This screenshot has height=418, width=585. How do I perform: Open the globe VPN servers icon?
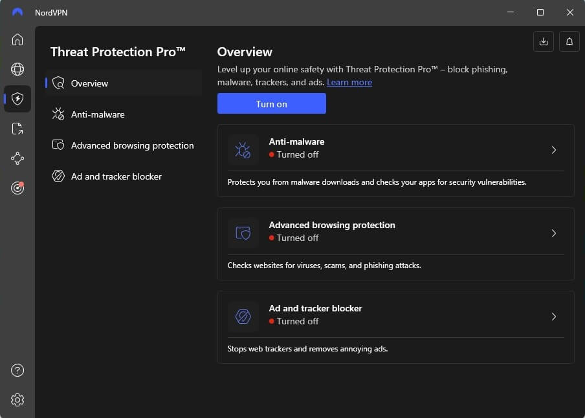coord(17,69)
